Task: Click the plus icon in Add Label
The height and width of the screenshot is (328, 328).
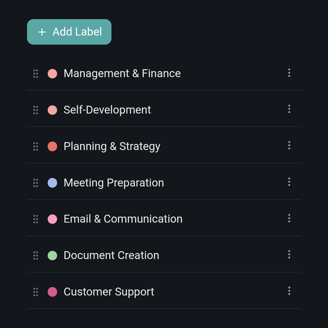Action: tap(42, 32)
